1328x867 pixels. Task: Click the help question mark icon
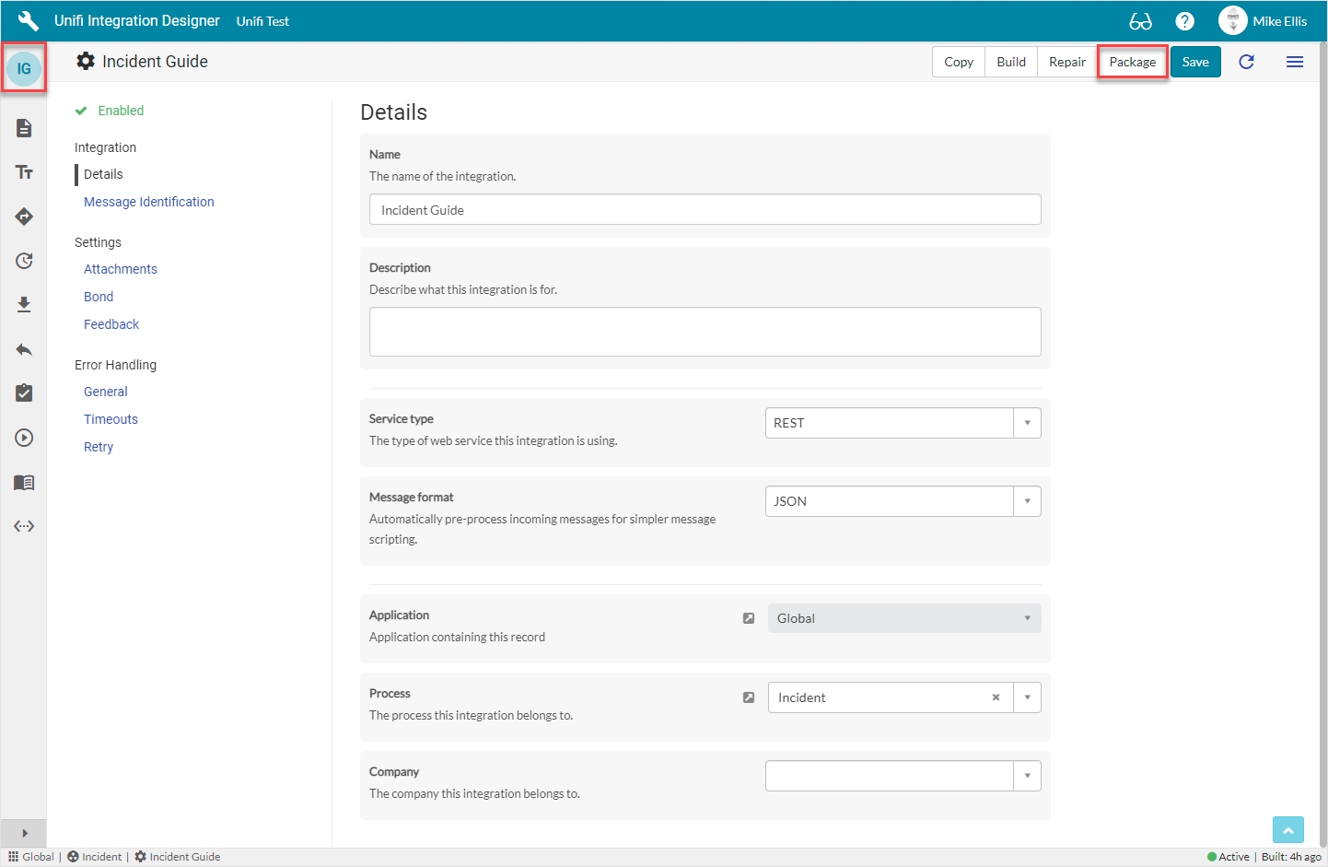pos(1184,21)
